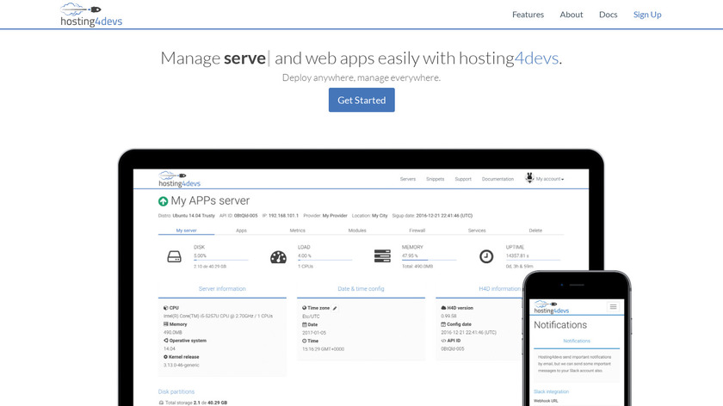Click the load gauge icon
Image resolution: width=723 pixels, height=406 pixels.
[x=278, y=256]
